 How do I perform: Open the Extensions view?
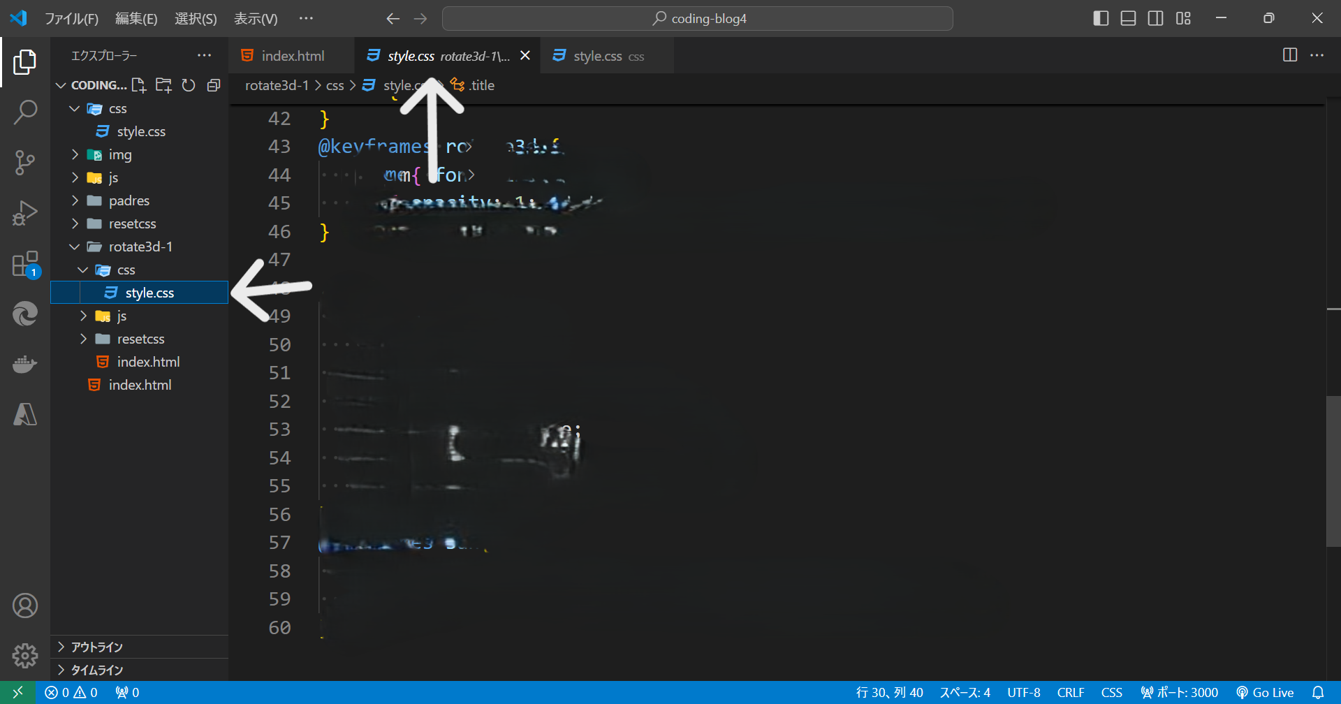tap(25, 265)
